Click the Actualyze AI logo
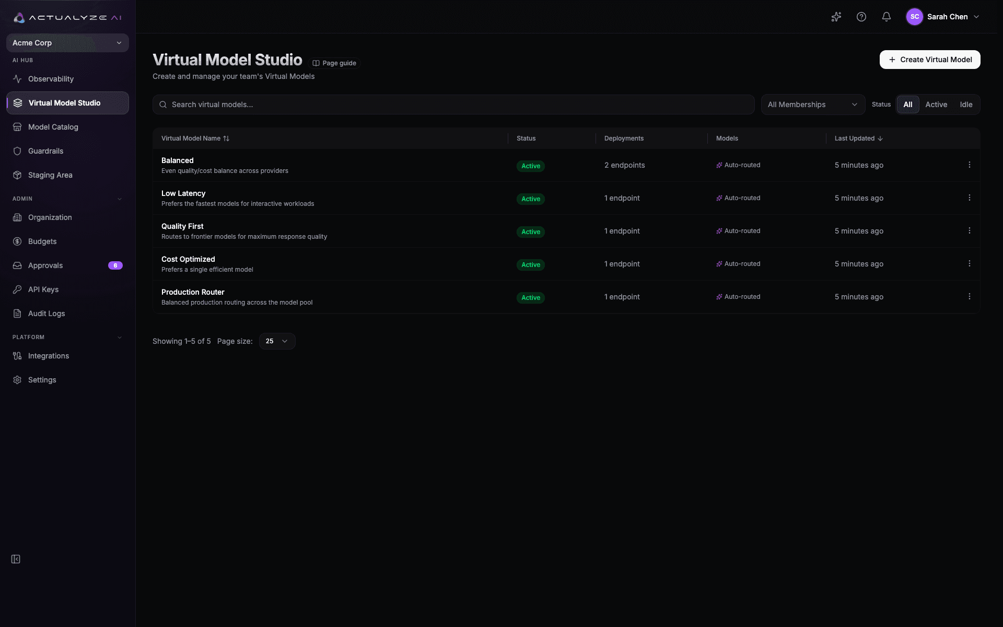The height and width of the screenshot is (627, 1003). [x=67, y=18]
